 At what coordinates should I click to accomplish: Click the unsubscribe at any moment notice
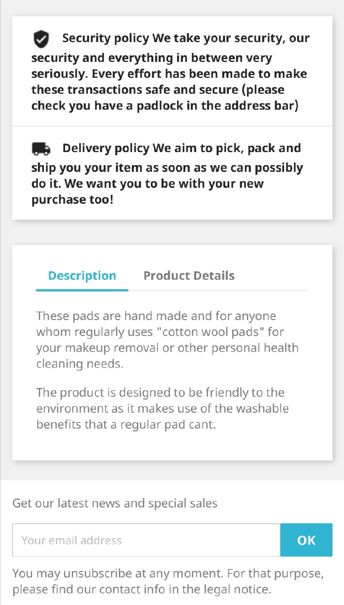[168, 581]
